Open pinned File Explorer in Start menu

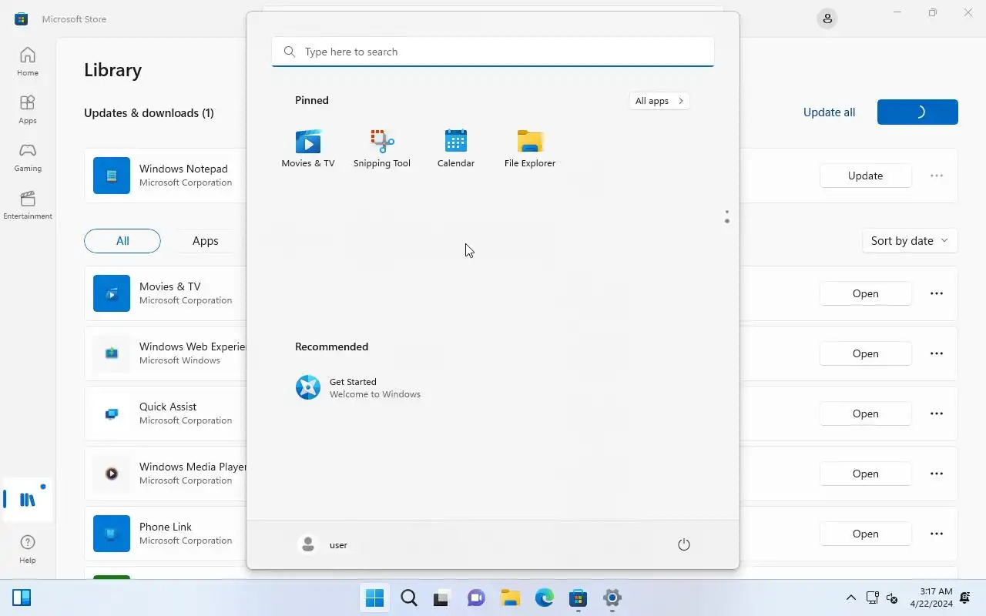[x=530, y=148]
